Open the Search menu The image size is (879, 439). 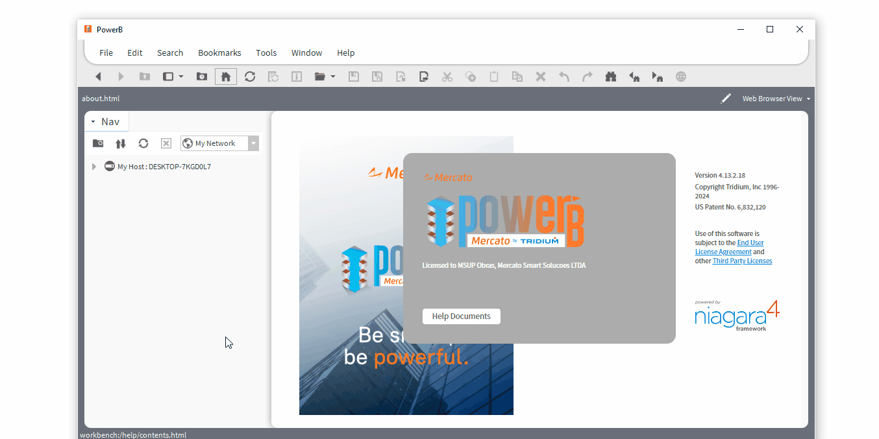pyautogui.click(x=170, y=53)
